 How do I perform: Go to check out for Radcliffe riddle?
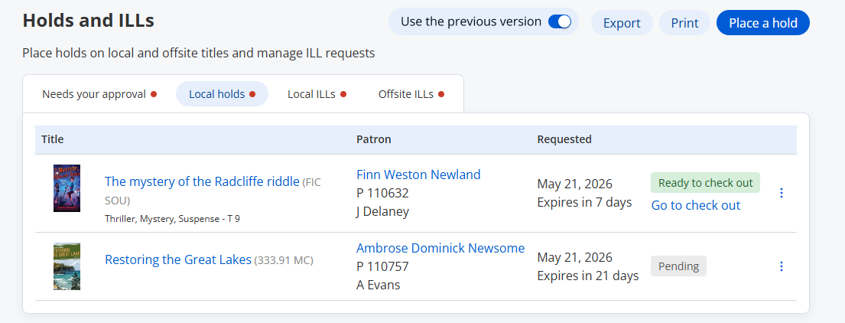[x=696, y=205]
